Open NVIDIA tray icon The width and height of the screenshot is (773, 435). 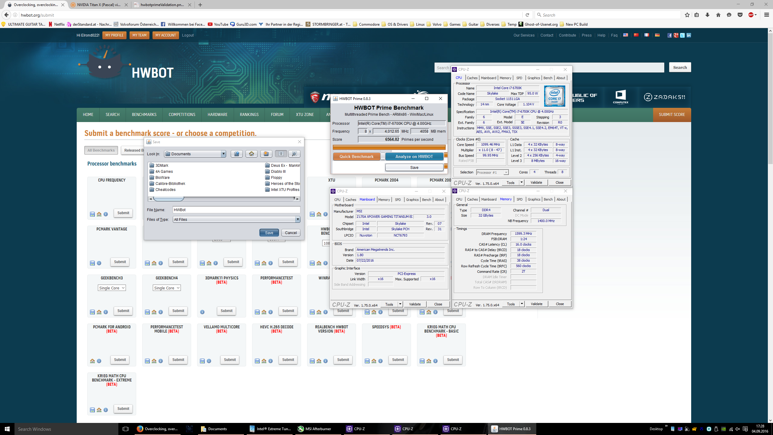pos(723,429)
